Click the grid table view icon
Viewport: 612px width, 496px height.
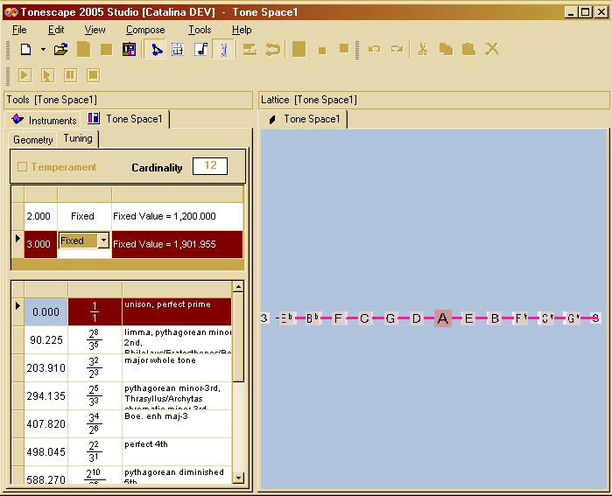point(178,50)
